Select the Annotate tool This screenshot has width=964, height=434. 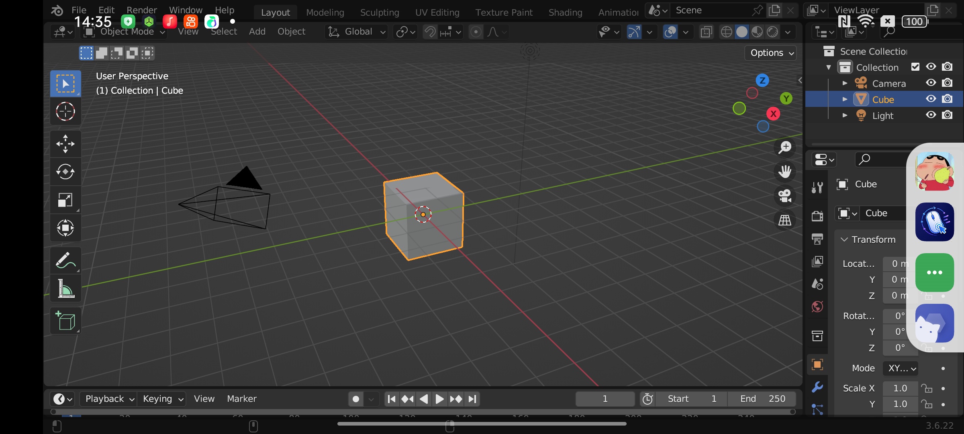pos(65,260)
